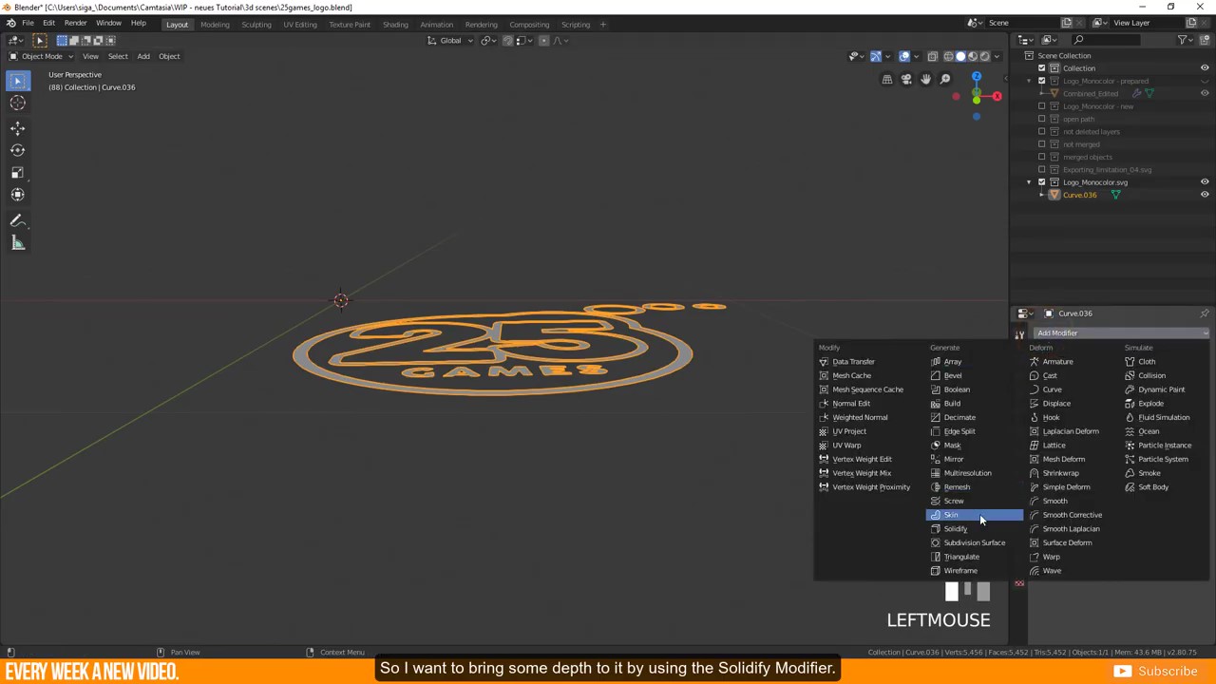Switch to the Modeling workspace tab
Screen dimensions: 1216x684
click(215, 25)
